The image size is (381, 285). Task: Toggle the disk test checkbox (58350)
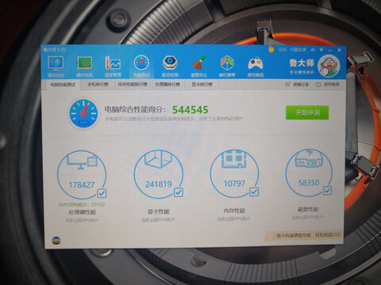point(327,190)
